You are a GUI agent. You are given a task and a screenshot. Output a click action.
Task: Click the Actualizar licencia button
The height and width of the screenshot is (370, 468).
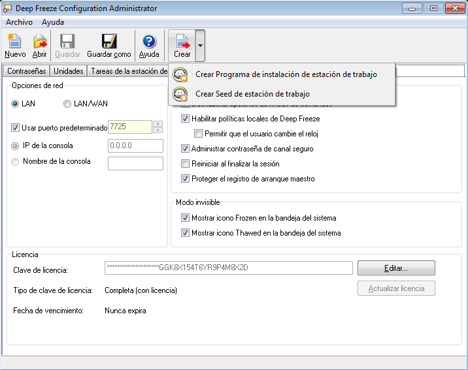point(396,288)
